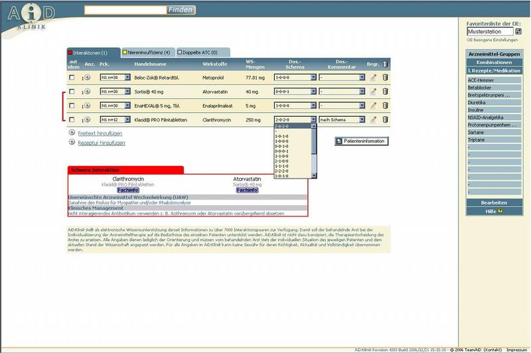Click the plus icon in Sortis row

coord(88,92)
